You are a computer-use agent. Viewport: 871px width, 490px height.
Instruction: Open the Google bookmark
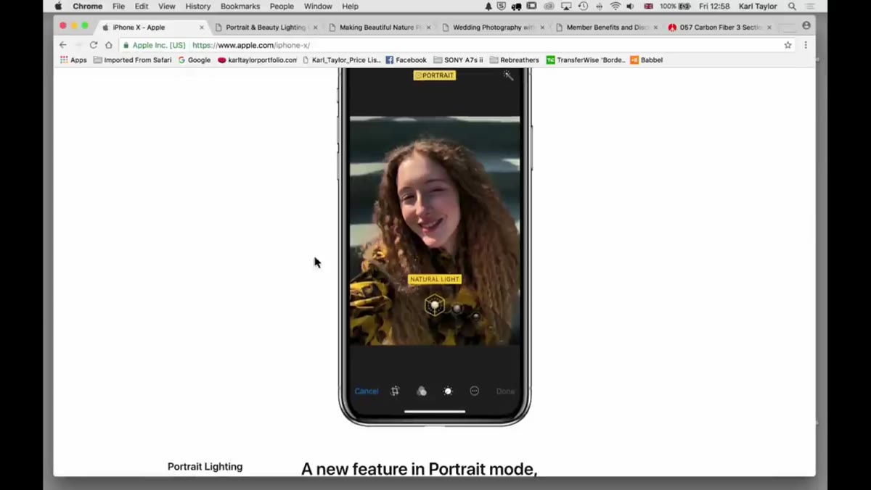[195, 60]
